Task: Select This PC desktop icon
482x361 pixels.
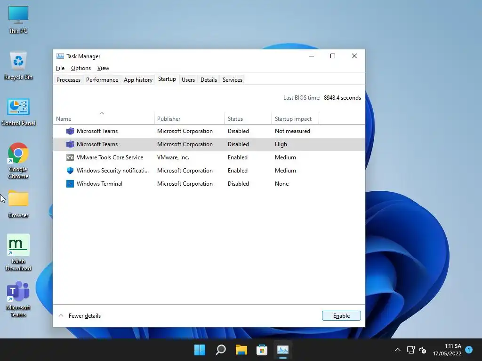Action: tap(18, 20)
